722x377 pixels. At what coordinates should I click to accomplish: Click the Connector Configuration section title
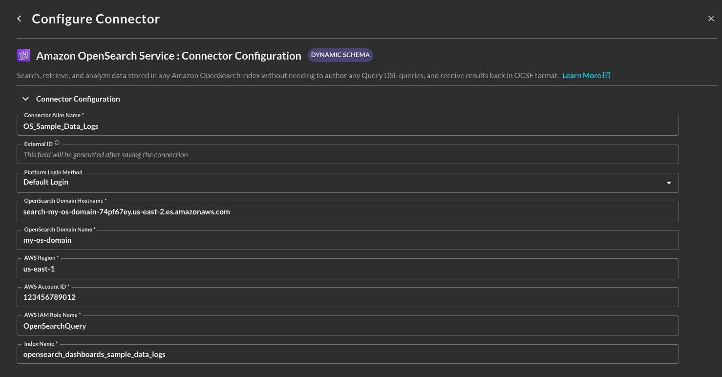click(x=78, y=99)
